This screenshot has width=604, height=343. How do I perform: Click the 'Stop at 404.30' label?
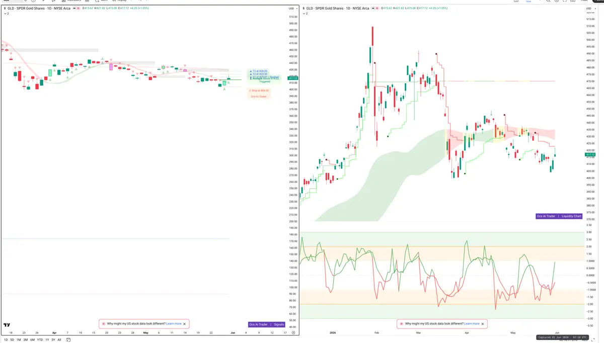(260, 91)
